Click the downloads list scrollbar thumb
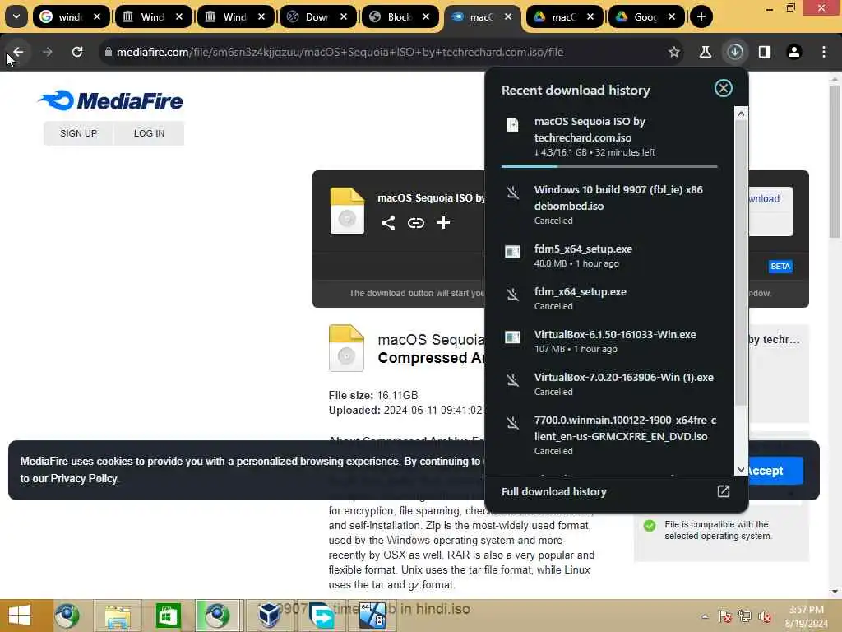 tap(741, 263)
